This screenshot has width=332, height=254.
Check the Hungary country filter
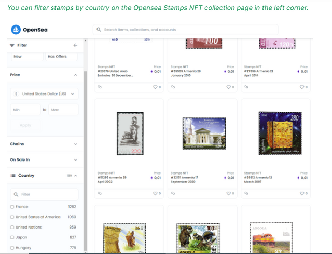tap(12, 248)
